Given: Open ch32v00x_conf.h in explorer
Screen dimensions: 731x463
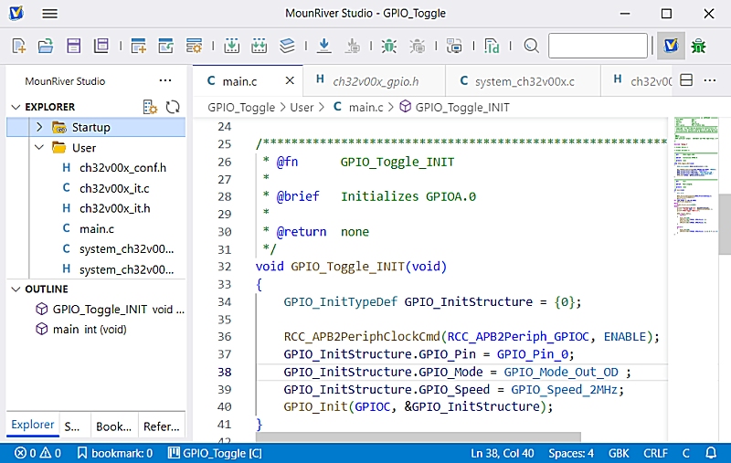Looking at the screenshot, I should pyautogui.click(x=122, y=168).
